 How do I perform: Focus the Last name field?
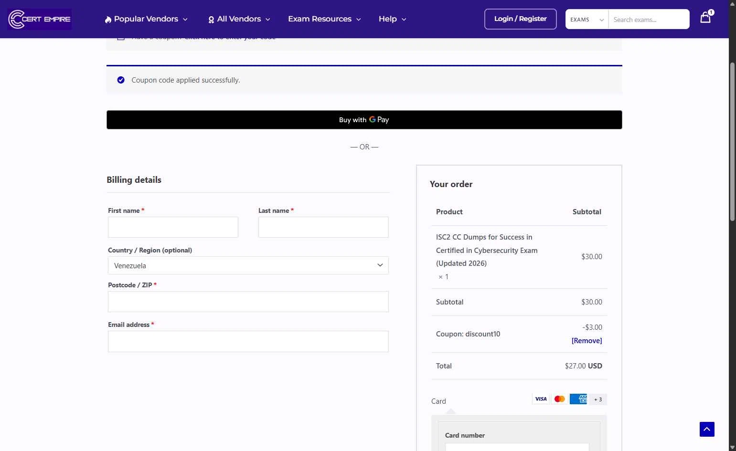pyautogui.click(x=323, y=227)
